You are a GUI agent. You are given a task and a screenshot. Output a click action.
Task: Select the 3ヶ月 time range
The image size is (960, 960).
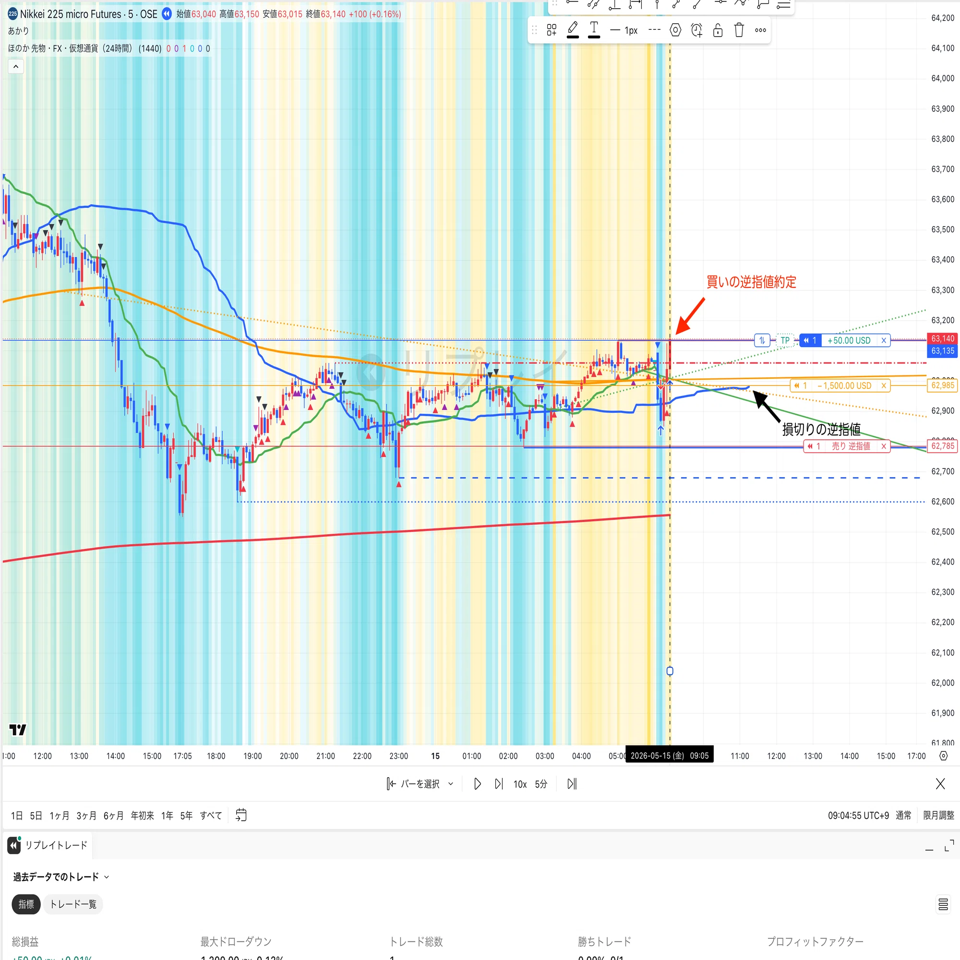[x=86, y=816]
